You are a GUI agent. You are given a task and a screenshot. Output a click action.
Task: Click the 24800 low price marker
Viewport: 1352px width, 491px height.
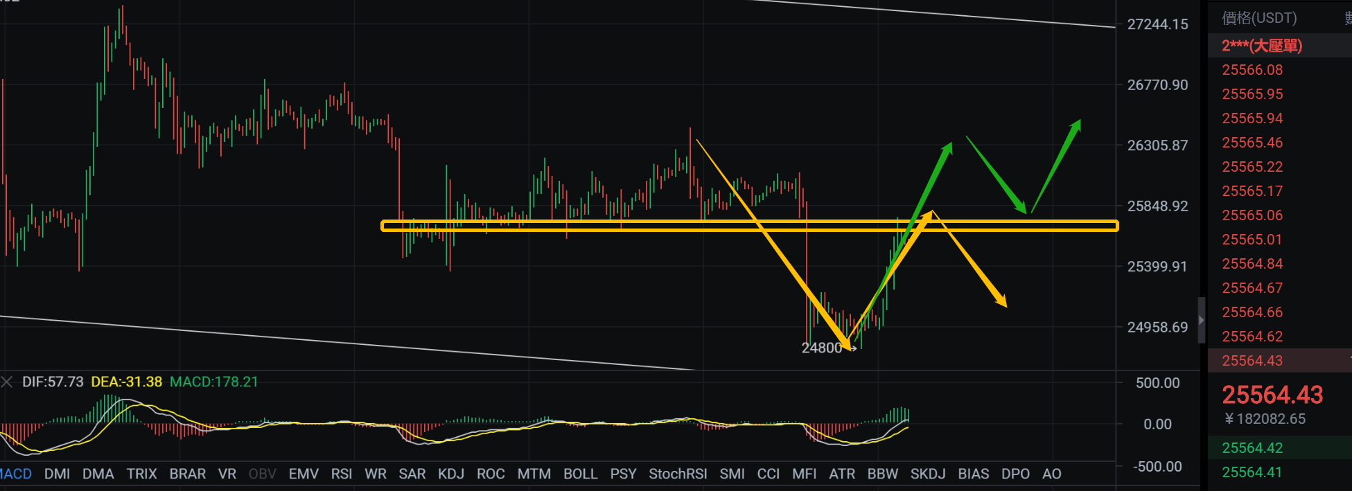821,348
